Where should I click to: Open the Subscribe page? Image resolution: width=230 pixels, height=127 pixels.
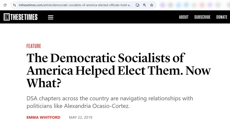click(202, 17)
